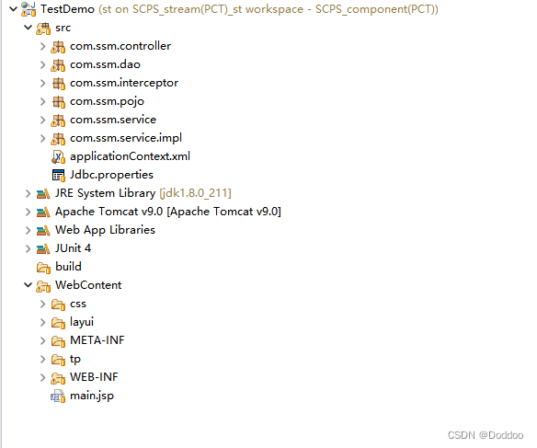This screenshot has height=448, width=537.
Task: Expand the JUnit 4 library
Action: [28, 248]
